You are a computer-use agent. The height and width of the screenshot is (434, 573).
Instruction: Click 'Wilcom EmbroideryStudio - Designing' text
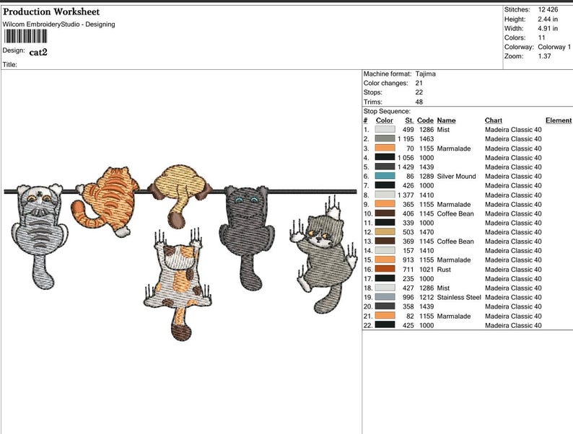coord(59,25)
